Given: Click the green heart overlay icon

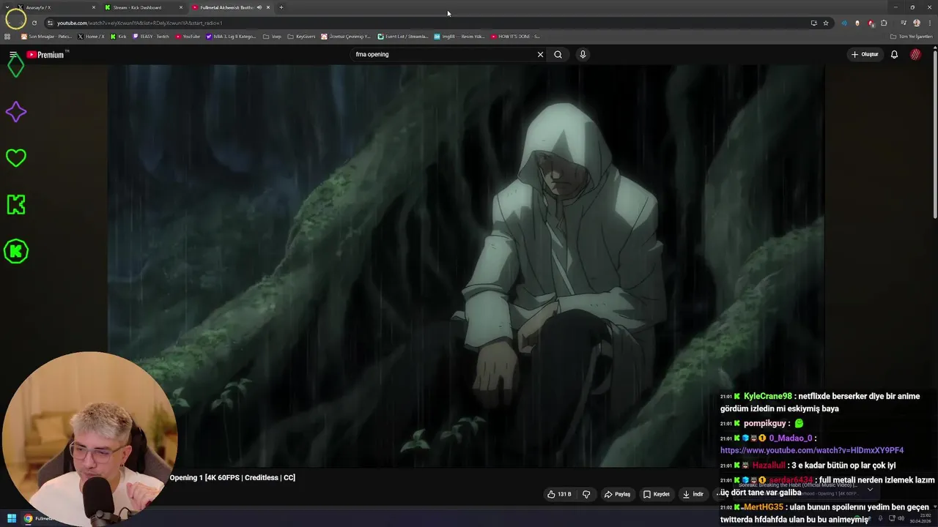Looking at the screenshot, I should (x=15, y=158).
